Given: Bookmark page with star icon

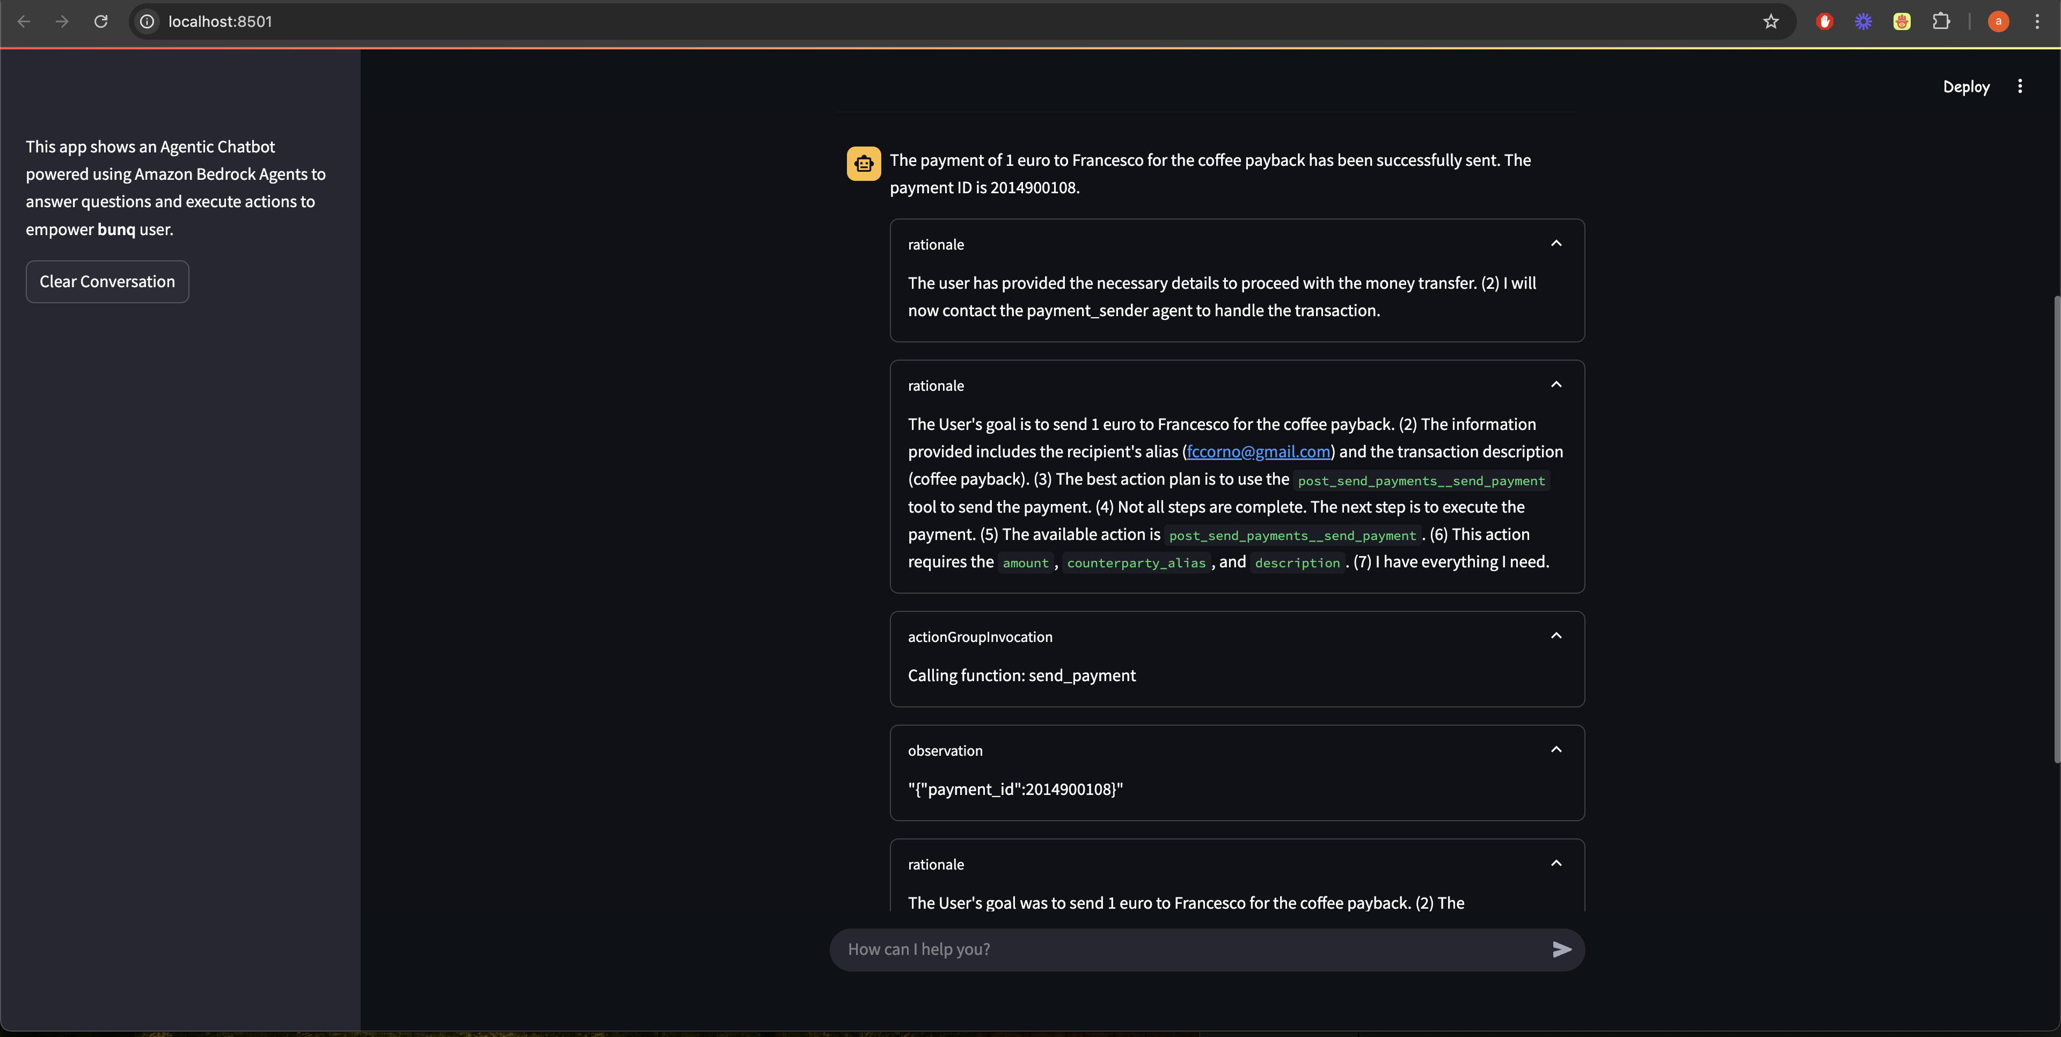Looking at the screenshot, I should [x=1771, y=21].
